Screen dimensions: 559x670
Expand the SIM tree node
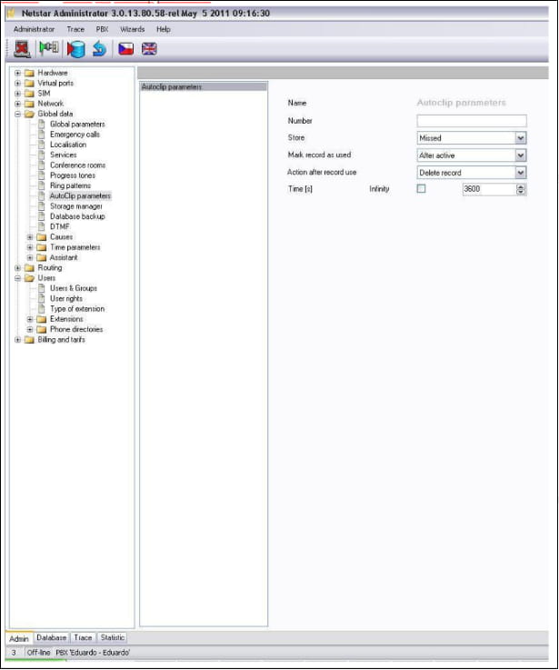pyautogui.click(x=17, y=94)
